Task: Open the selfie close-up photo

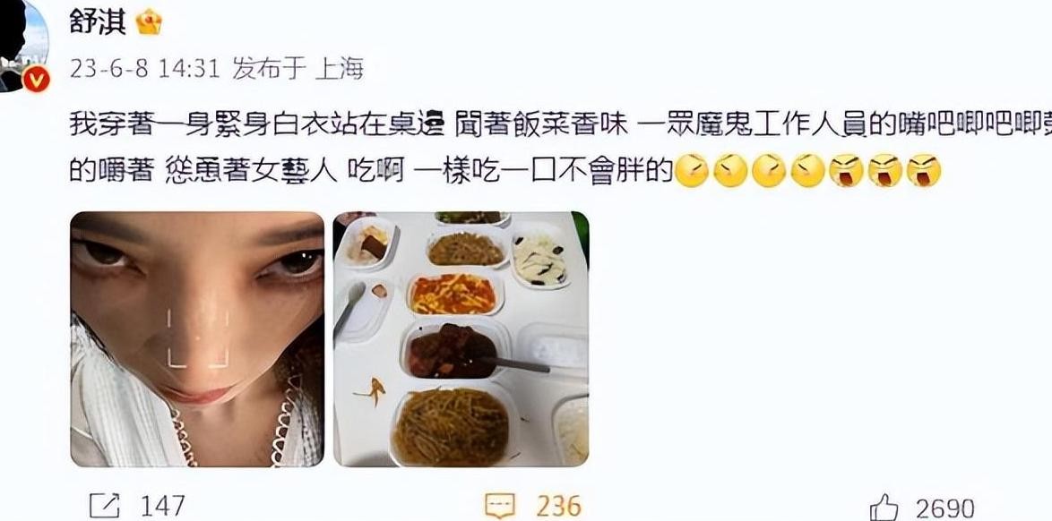Action: point(197,339)
